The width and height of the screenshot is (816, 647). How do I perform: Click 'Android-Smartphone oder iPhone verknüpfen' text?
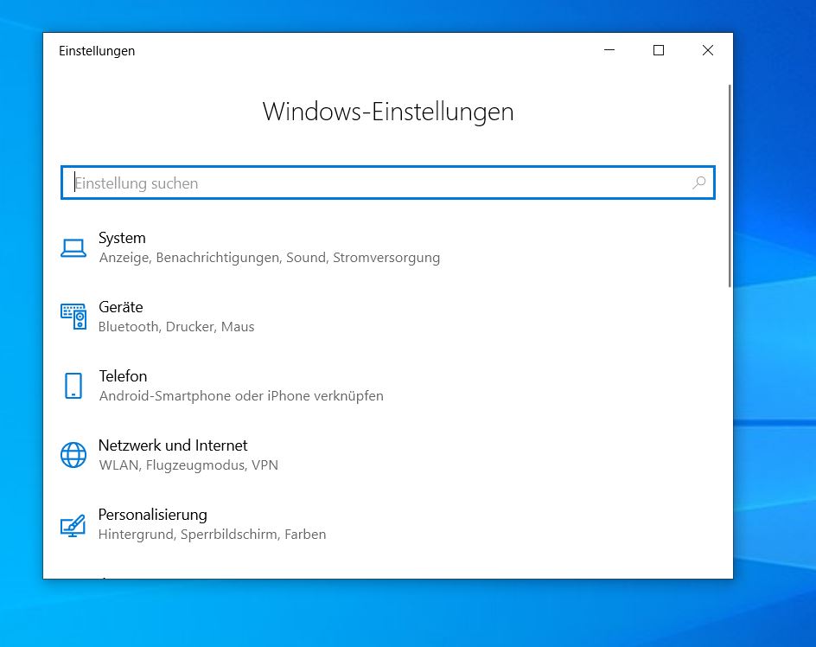tap(241, 396)
